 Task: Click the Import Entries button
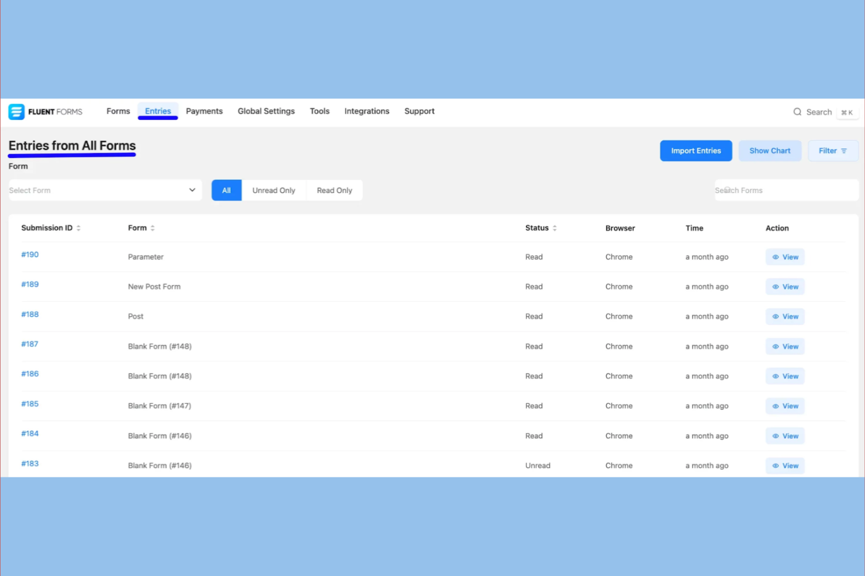tap(696, 151)
